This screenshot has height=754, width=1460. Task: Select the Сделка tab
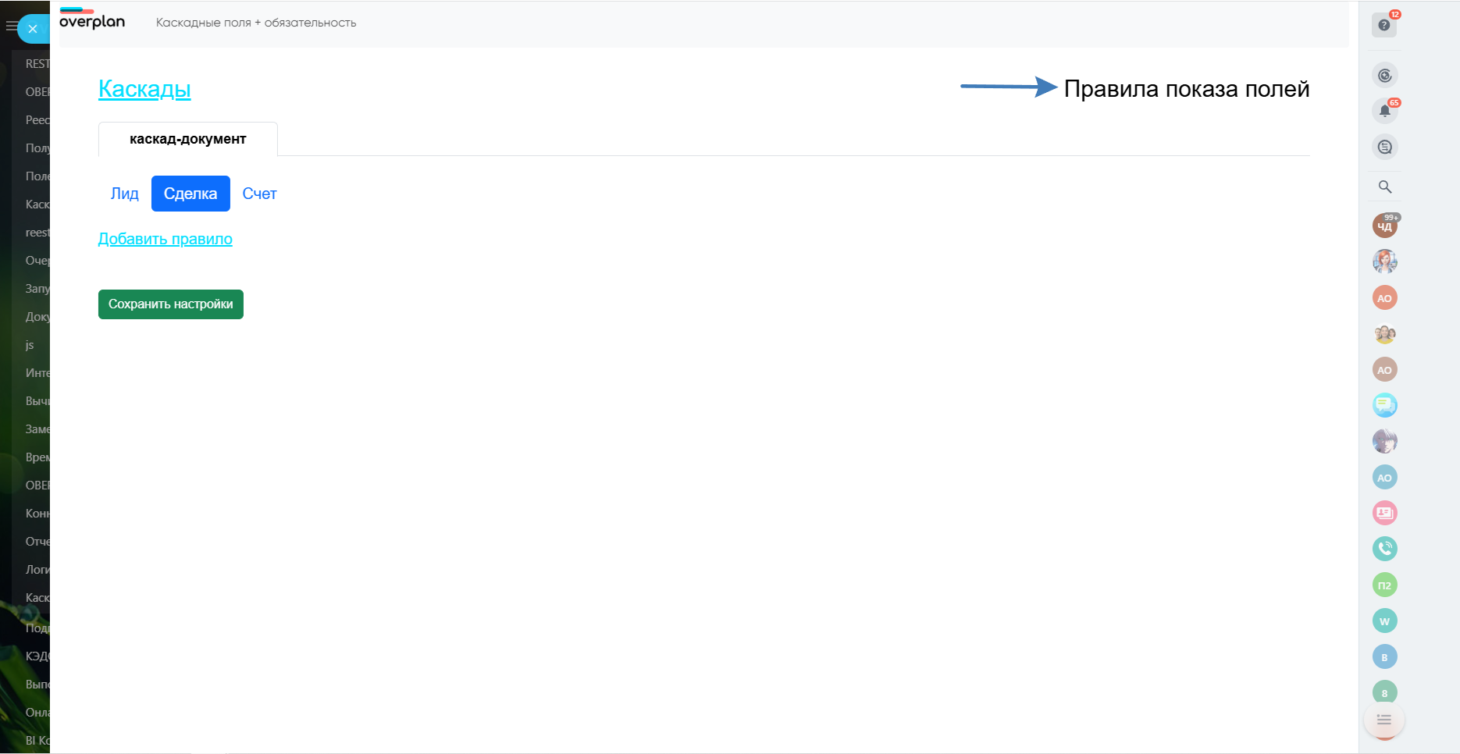pyautogui.click(x=191, y=194)
